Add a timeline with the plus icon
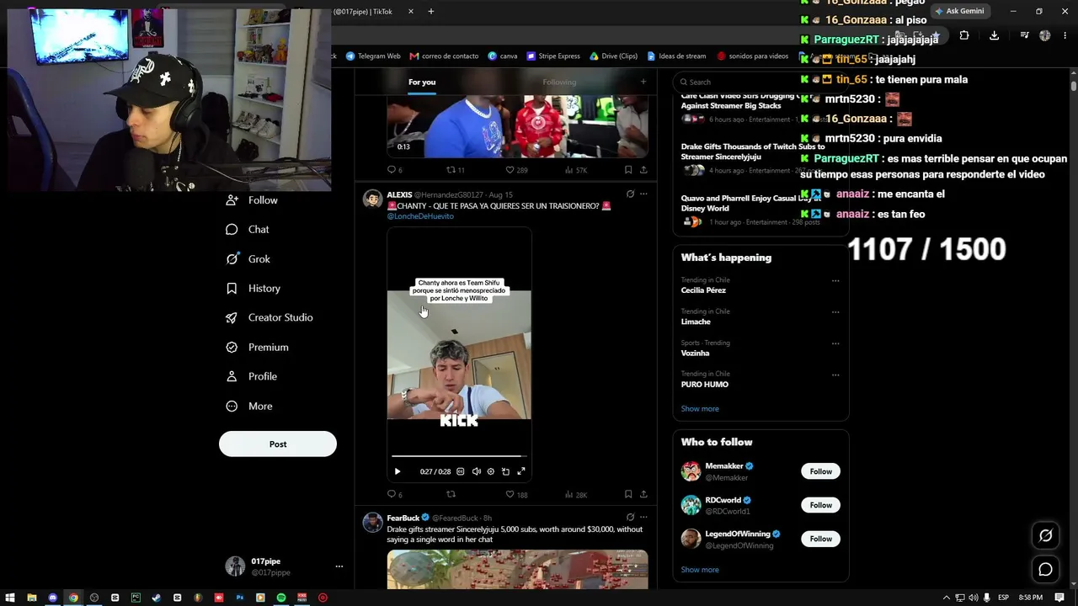1078x606 pixels. (x=643, y=82)
